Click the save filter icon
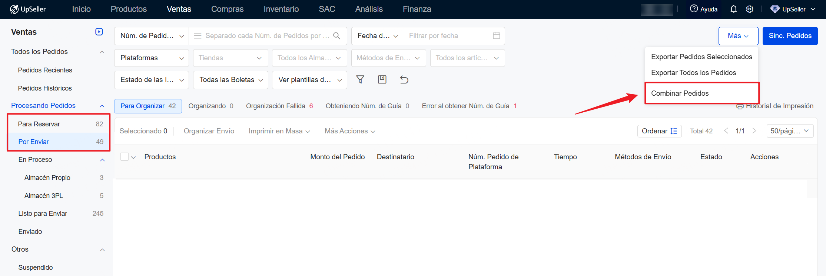This screenshot has height=276, width=826. (x=382, y=79)
